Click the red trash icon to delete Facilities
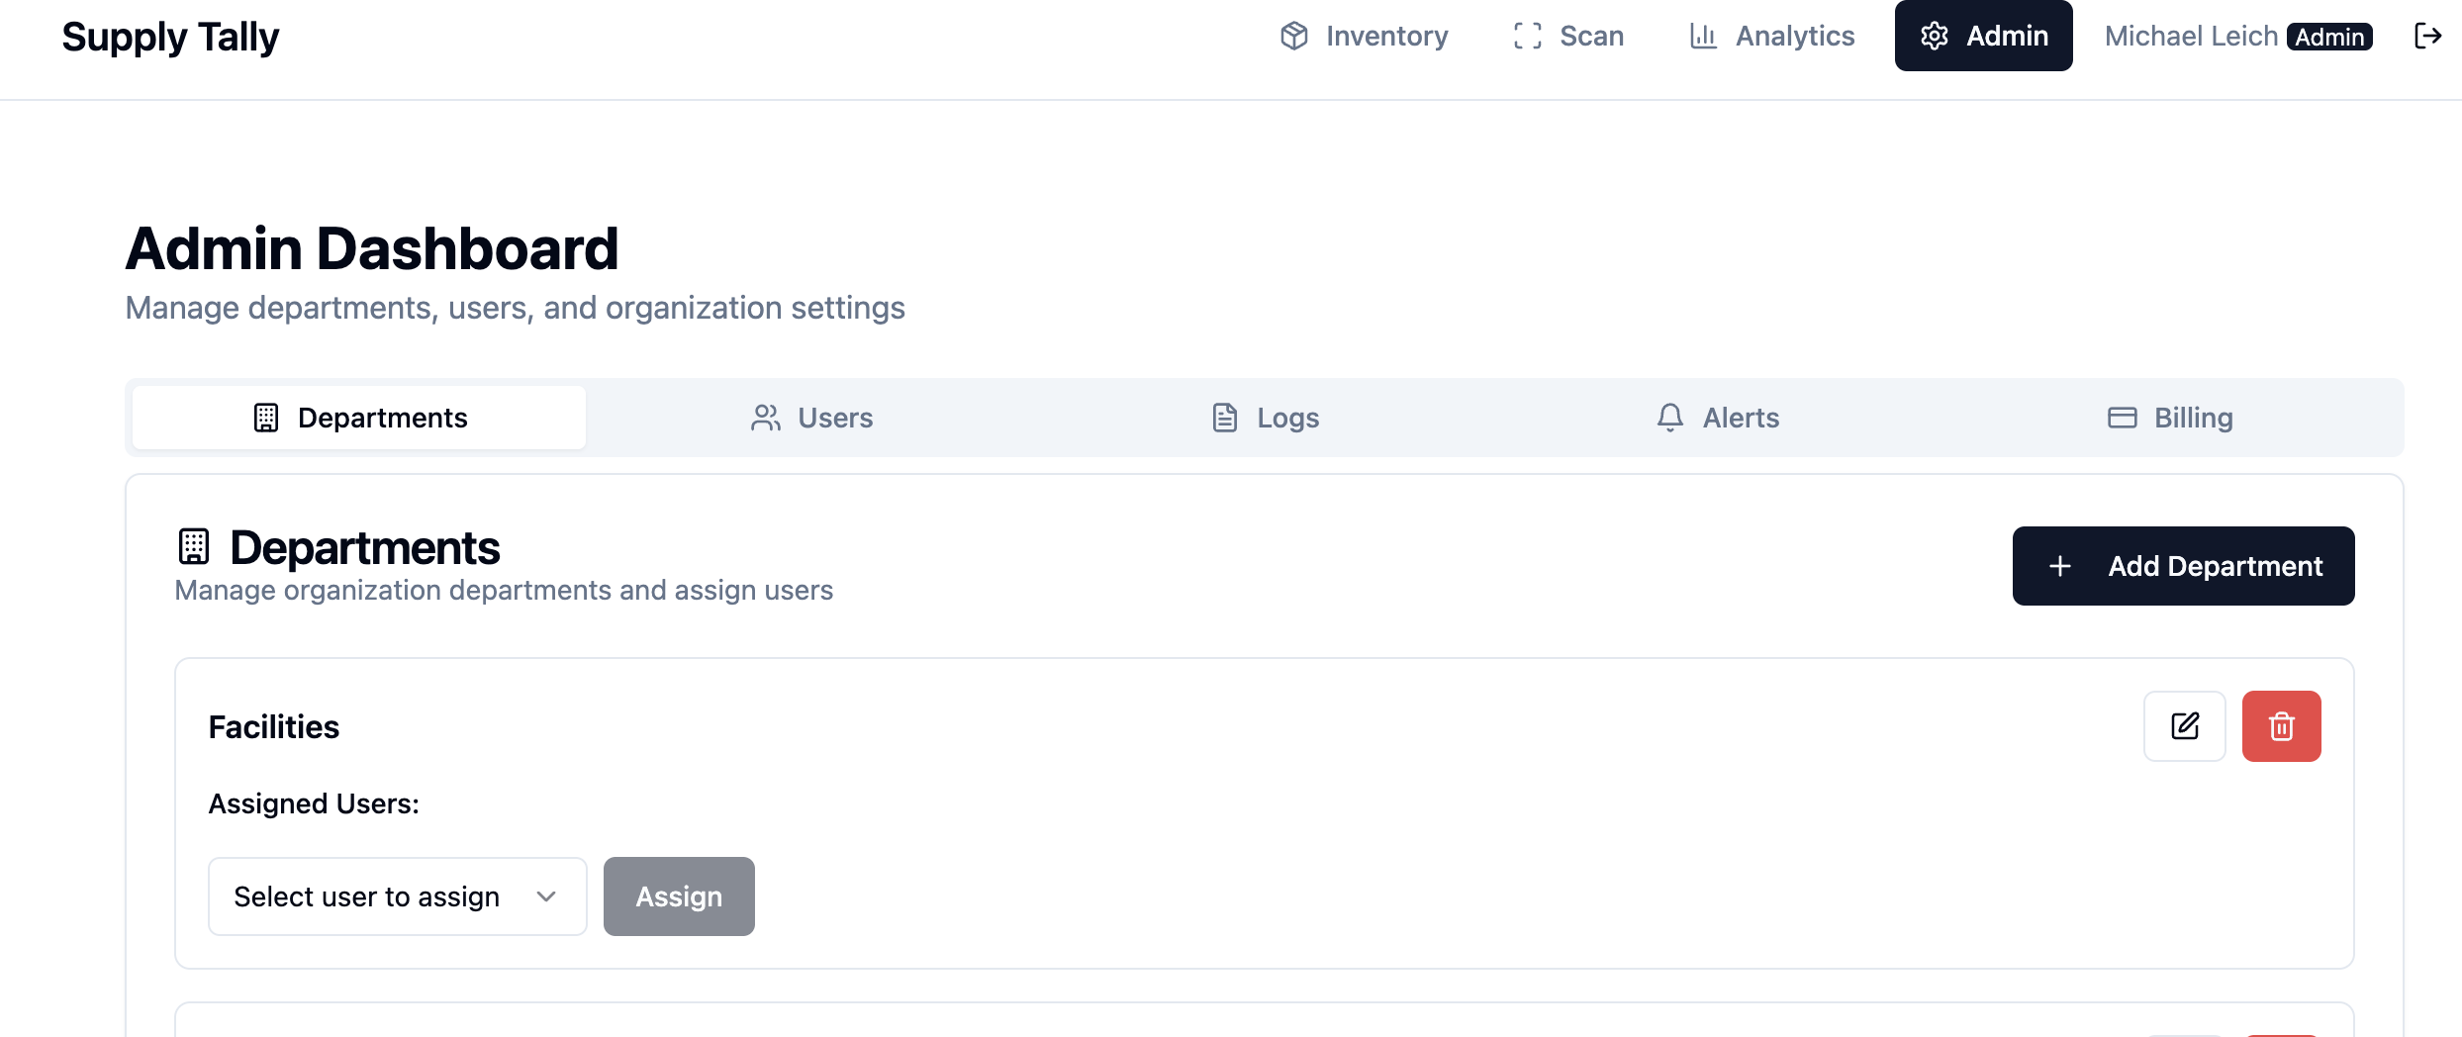Image resolution: width=2462 pixels, height=1037 pixels. 2281,725
